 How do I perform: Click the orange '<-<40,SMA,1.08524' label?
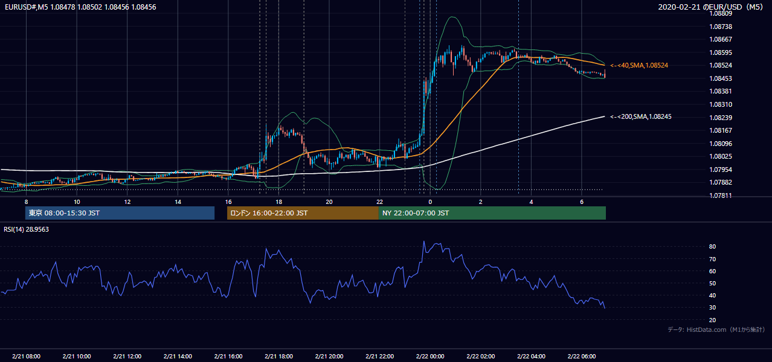tap(639, 65)
